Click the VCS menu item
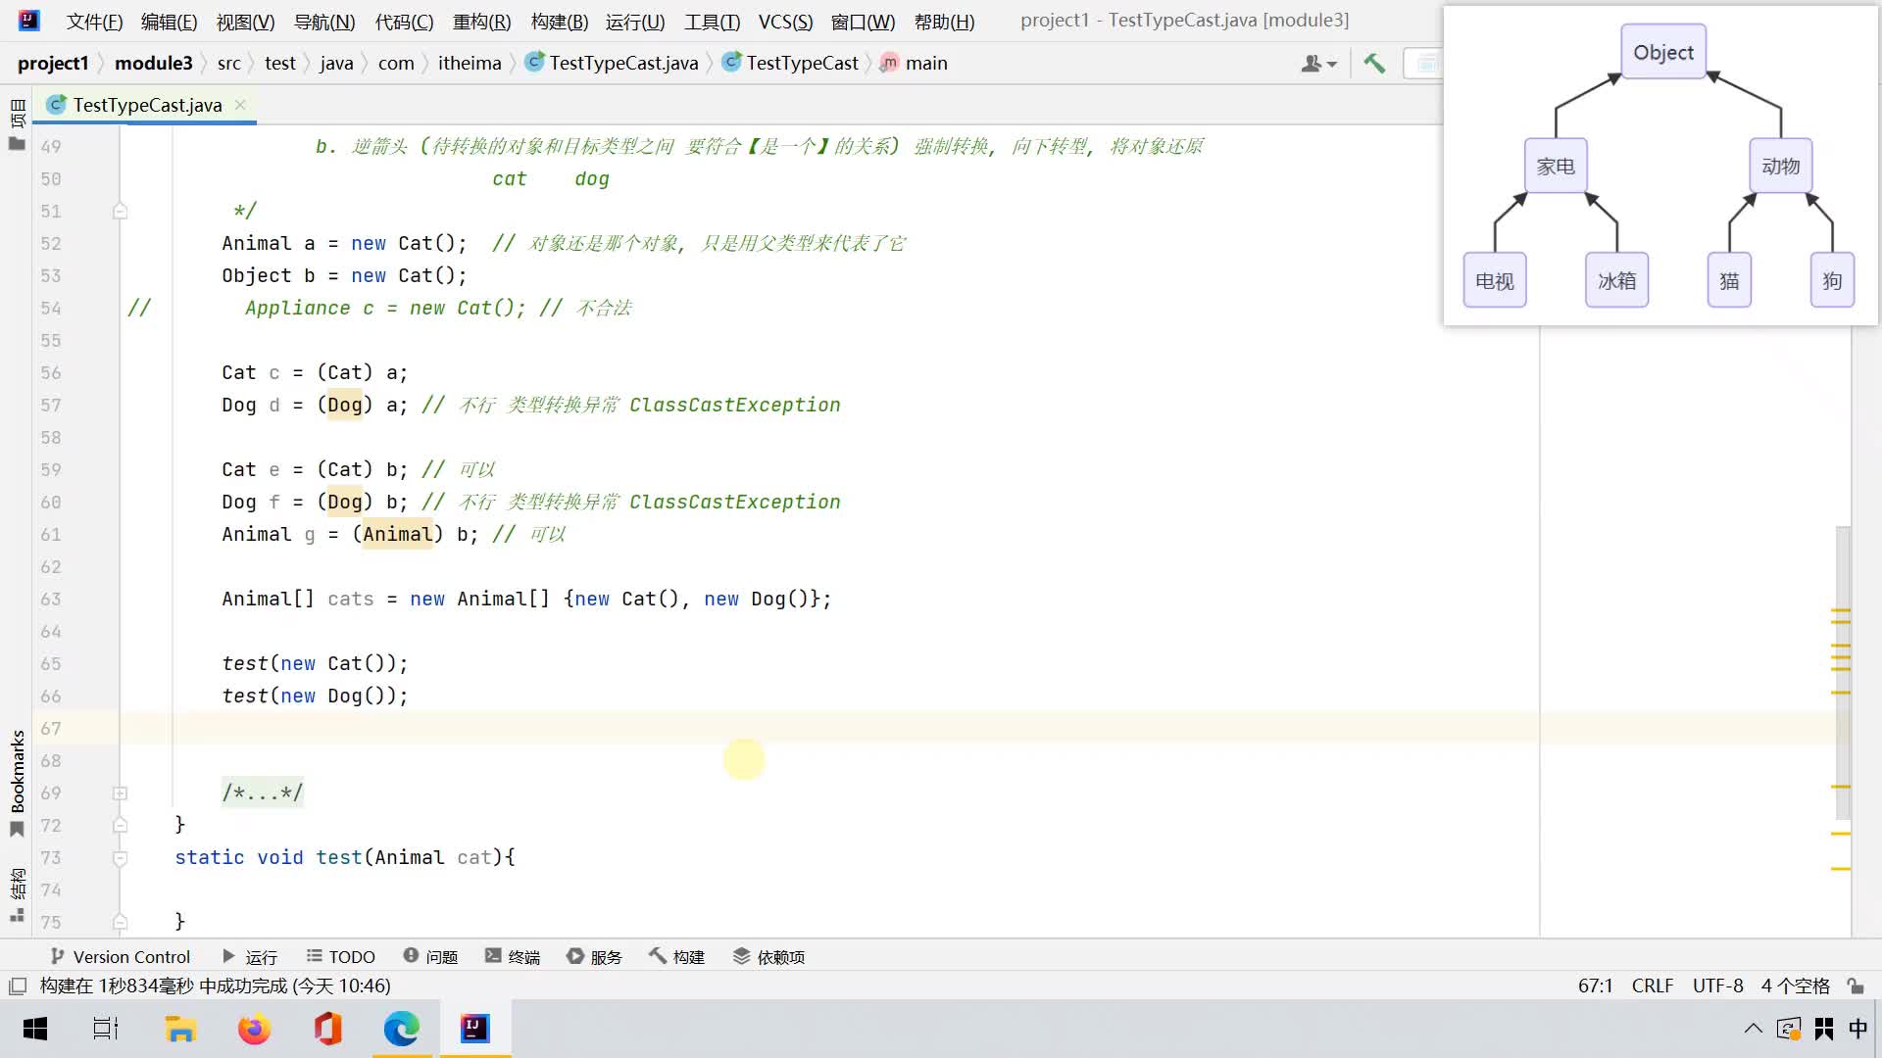Screen dimensions: 1882x1058 784,22
